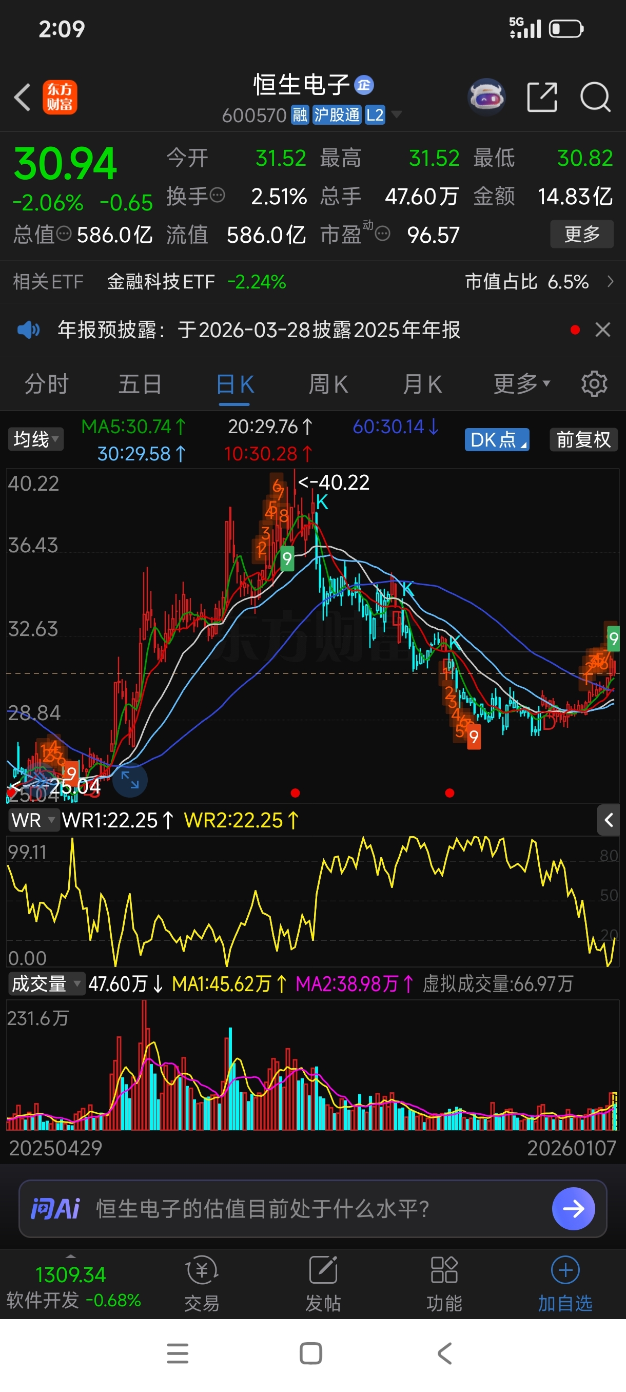The image size is (626, 1392).
Task: Open the 东方财富 app logo
Action: coord(60,98)
